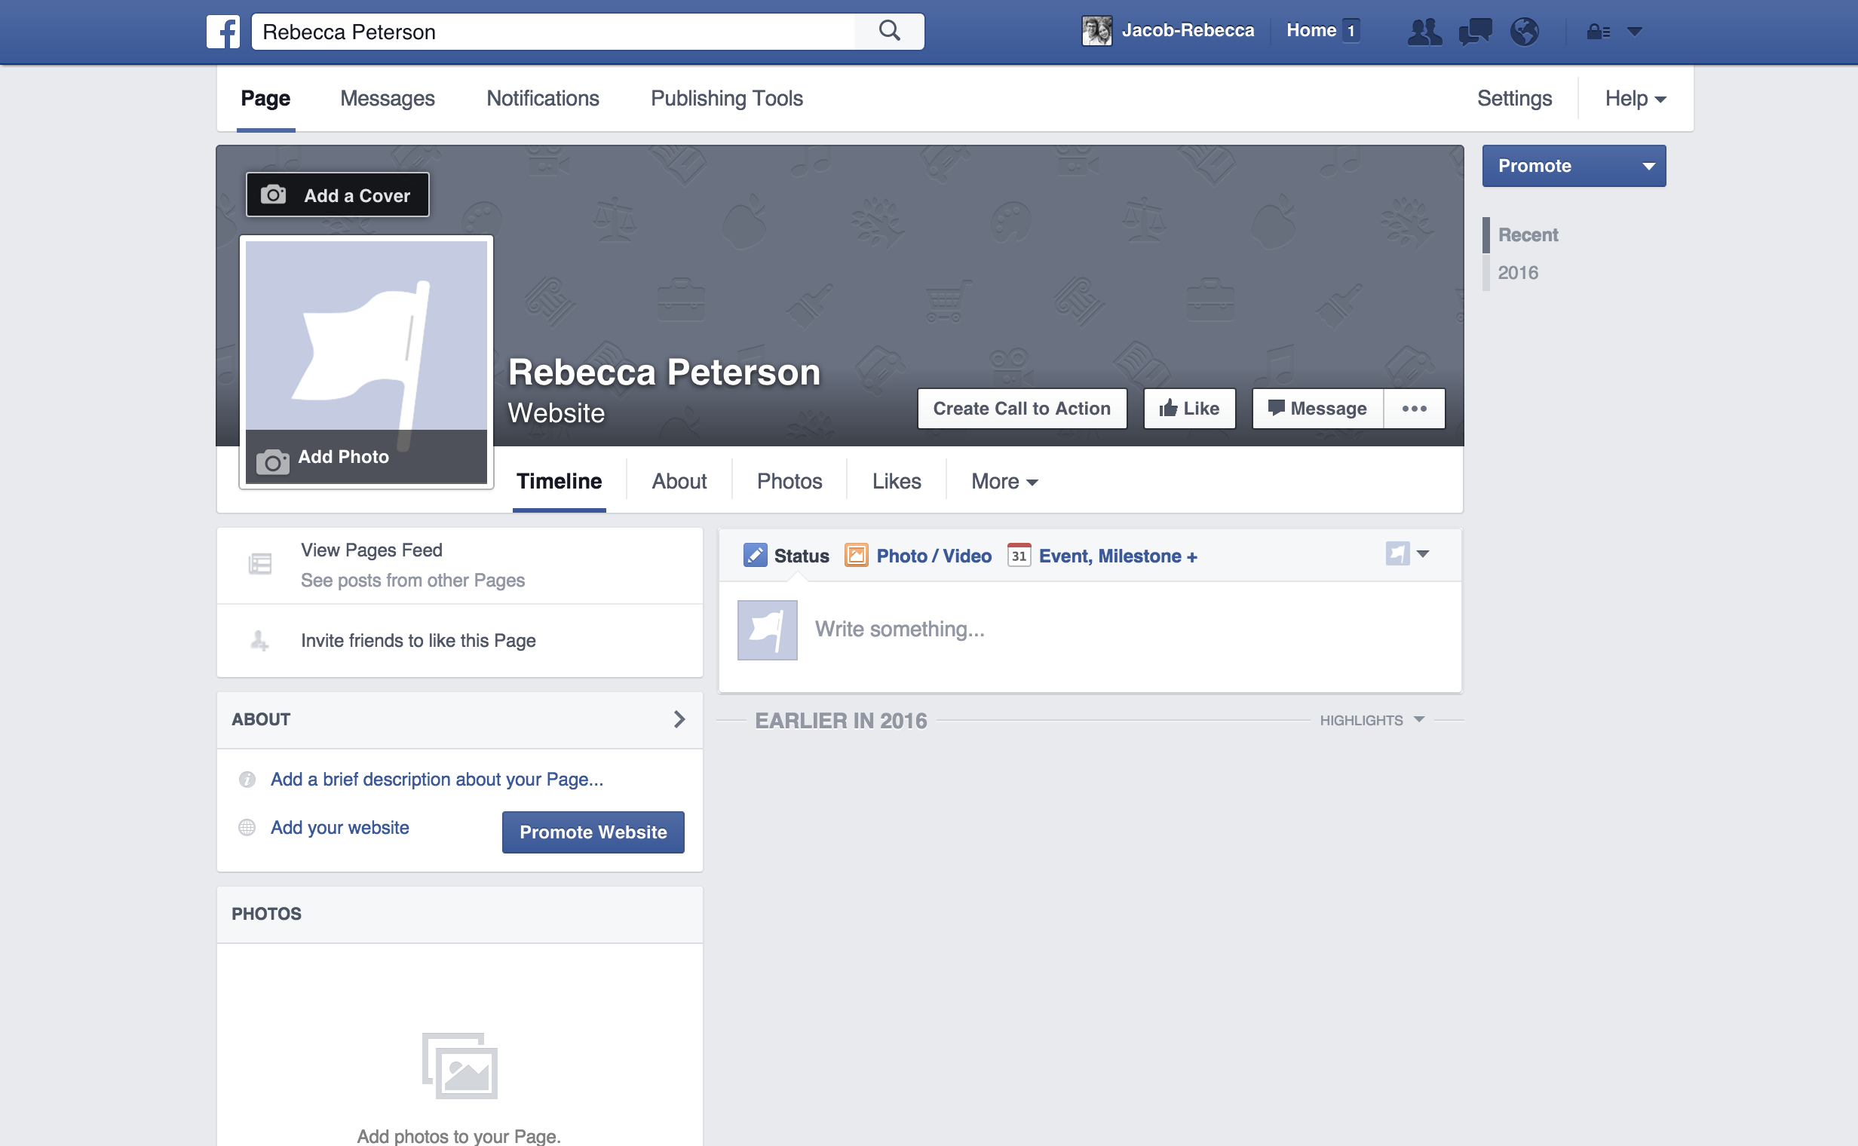Screen dimensions: 1858x1146
Task: Click the Jacob-Rebecca profile picture
Action: tap(1096, 31)
